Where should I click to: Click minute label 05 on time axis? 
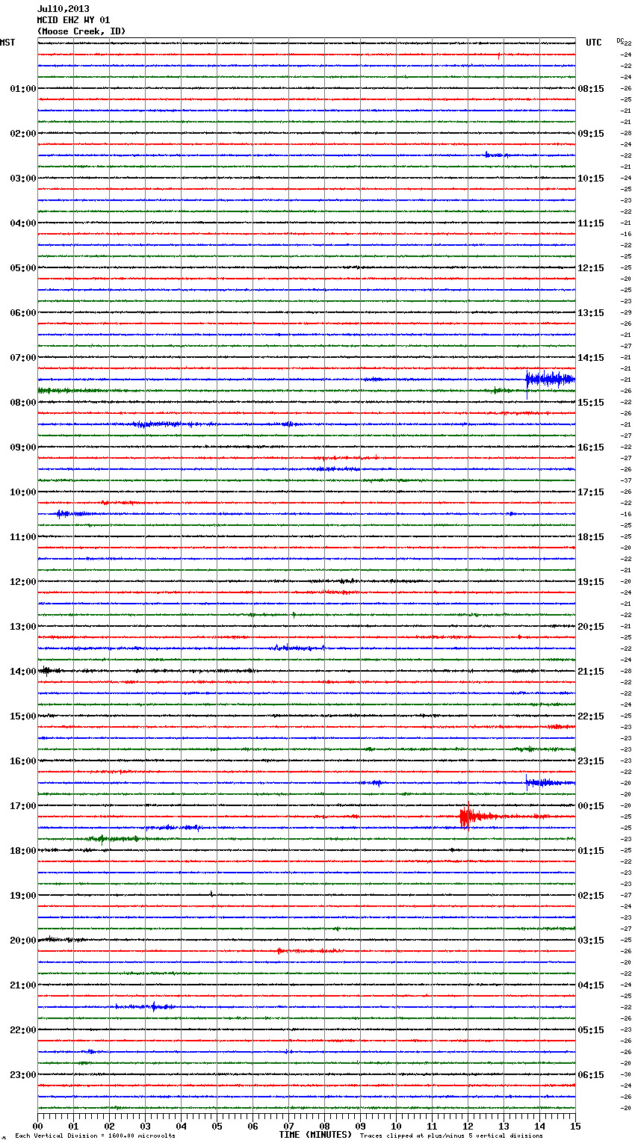(217, 1126)
